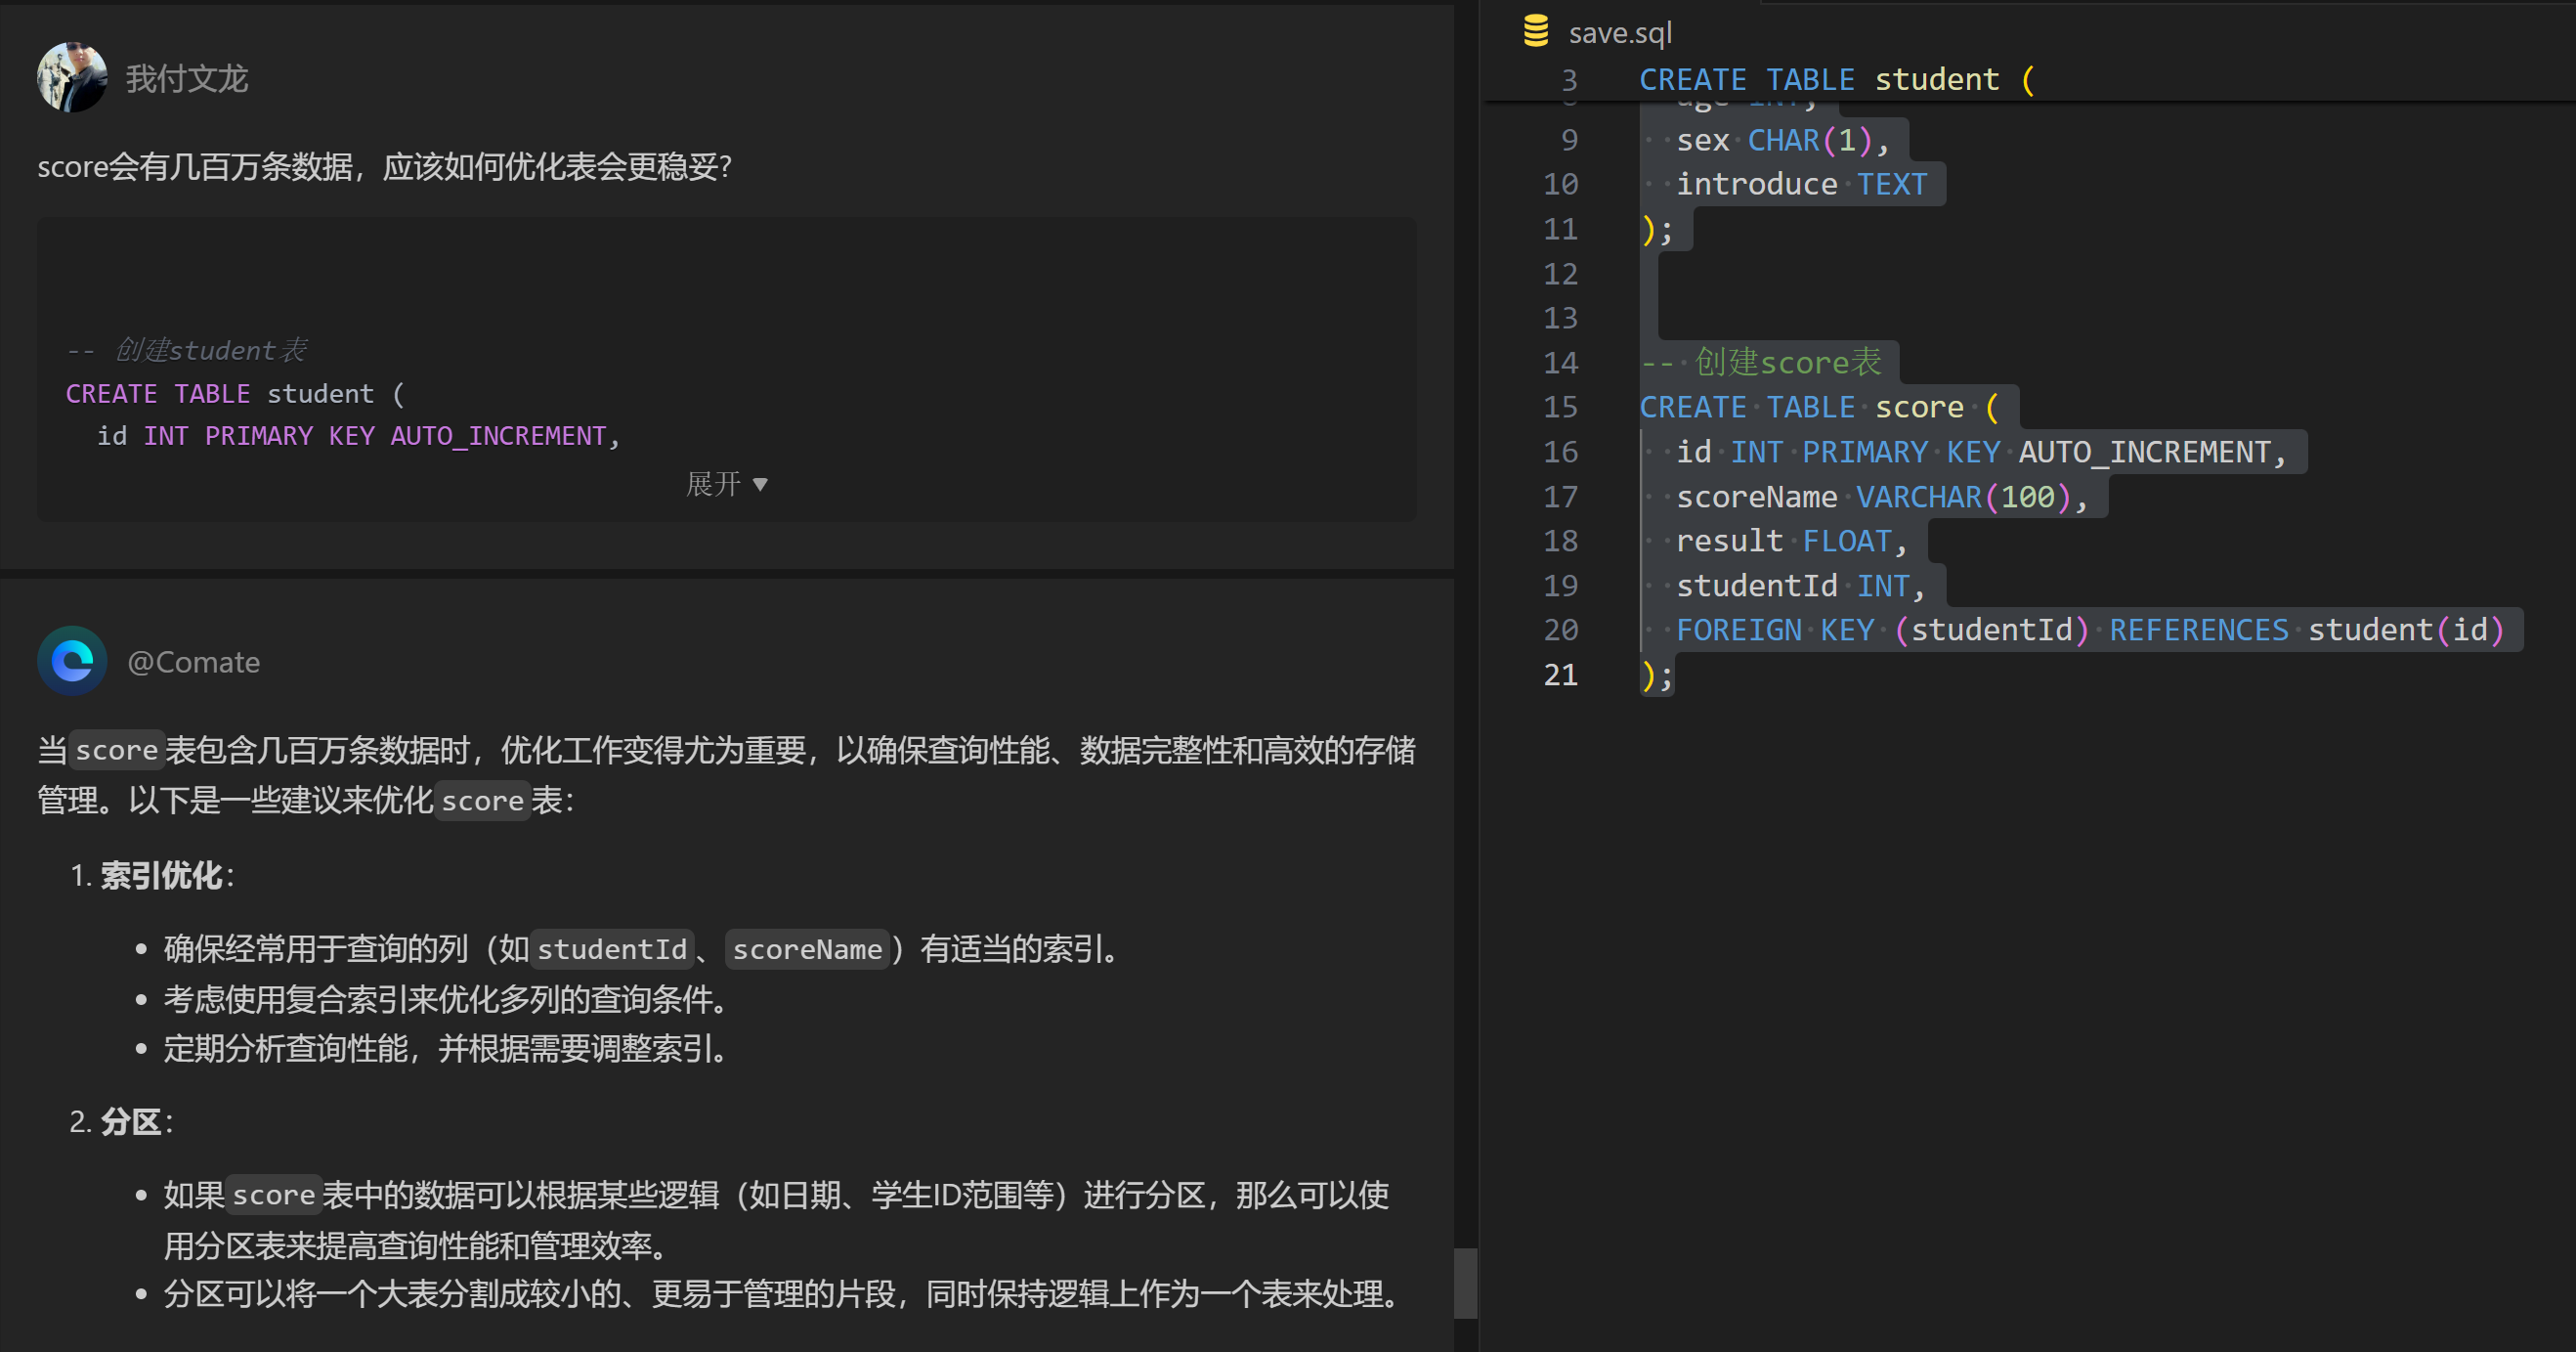Click the 分区 list heading

pos(131,1122)
